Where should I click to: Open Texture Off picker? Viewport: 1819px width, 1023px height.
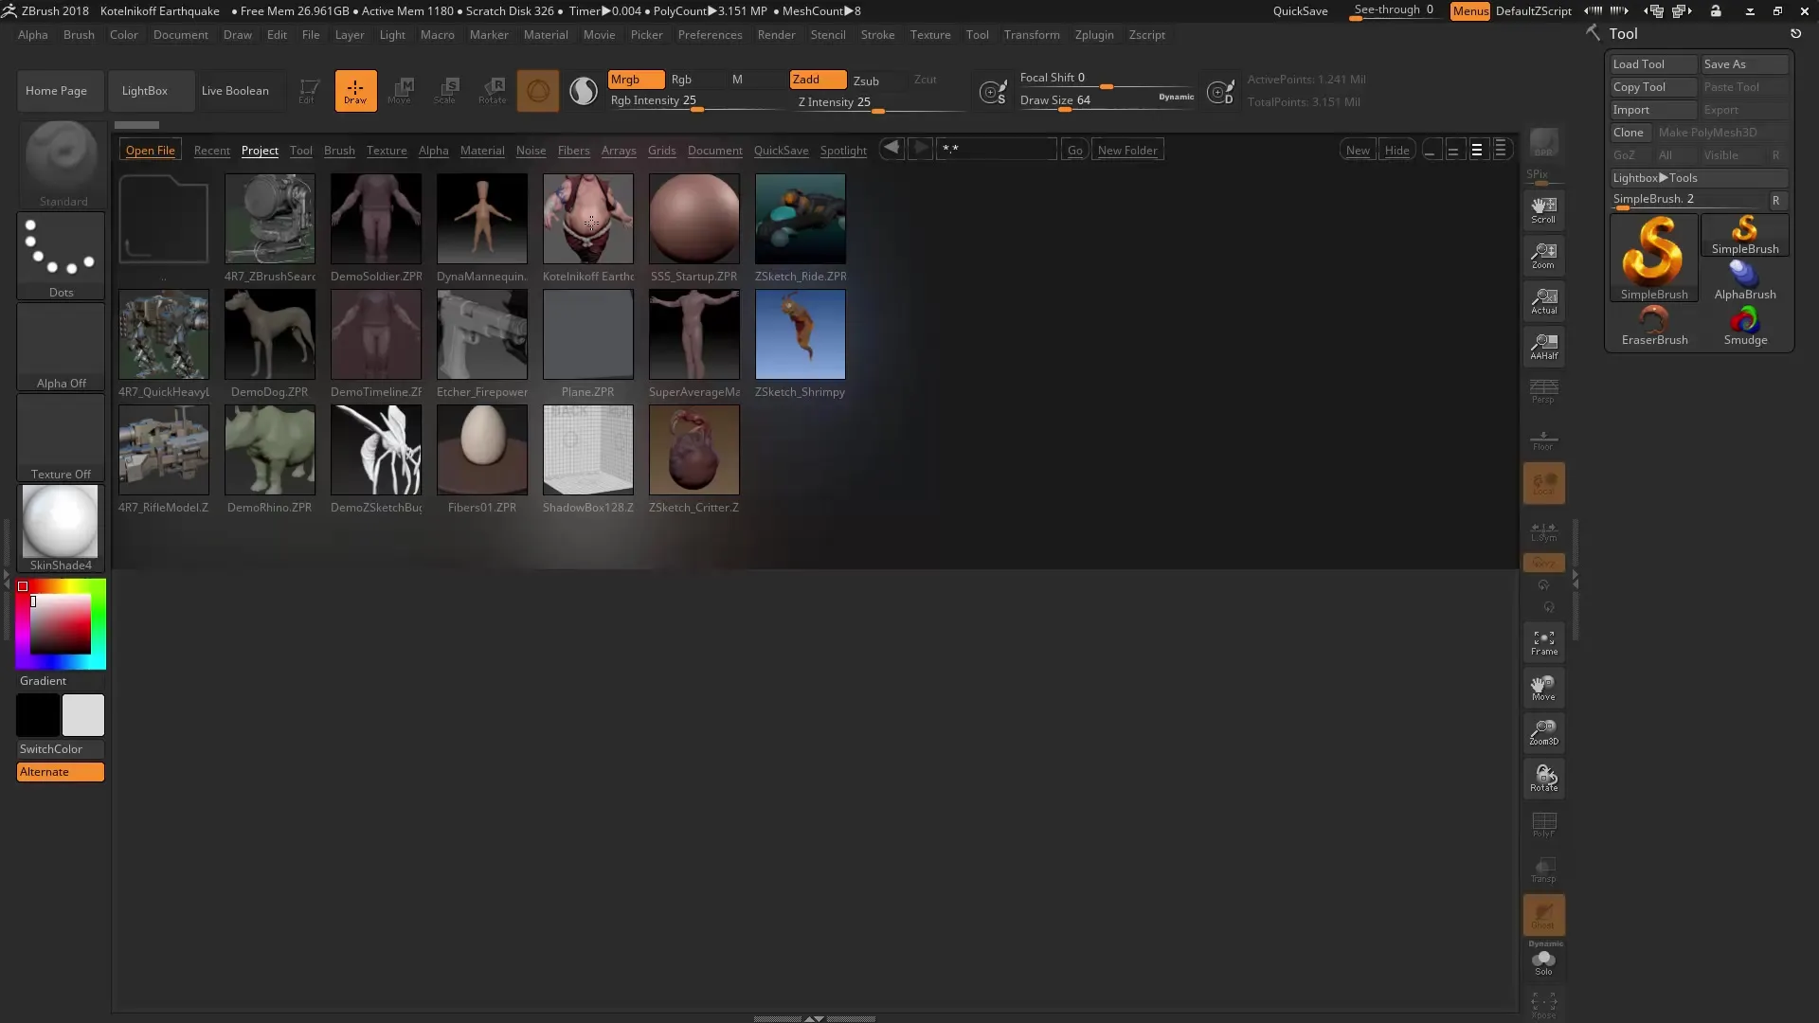click(x=62, y=438)
